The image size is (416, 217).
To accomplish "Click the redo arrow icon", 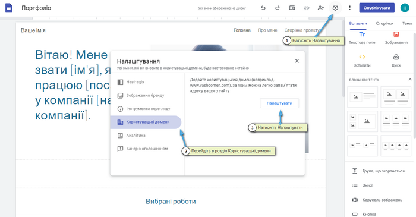I will tap(278, 8).
